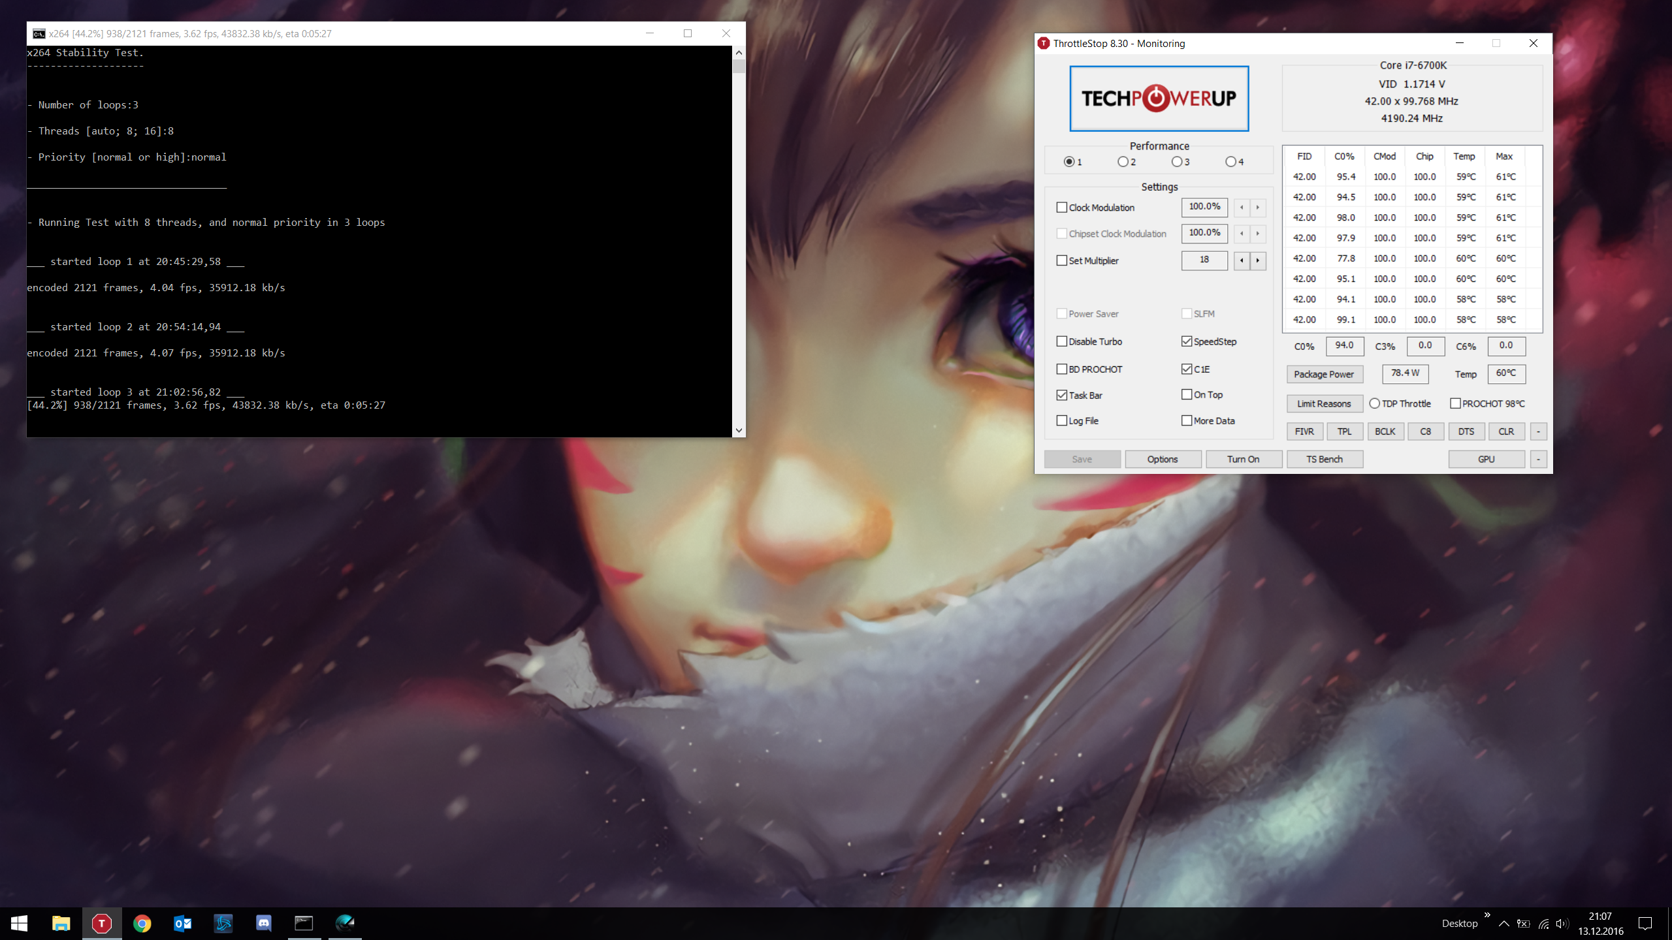1672x940 pixels.
Task: Click the Turn On button
Action: [1244, 459]
